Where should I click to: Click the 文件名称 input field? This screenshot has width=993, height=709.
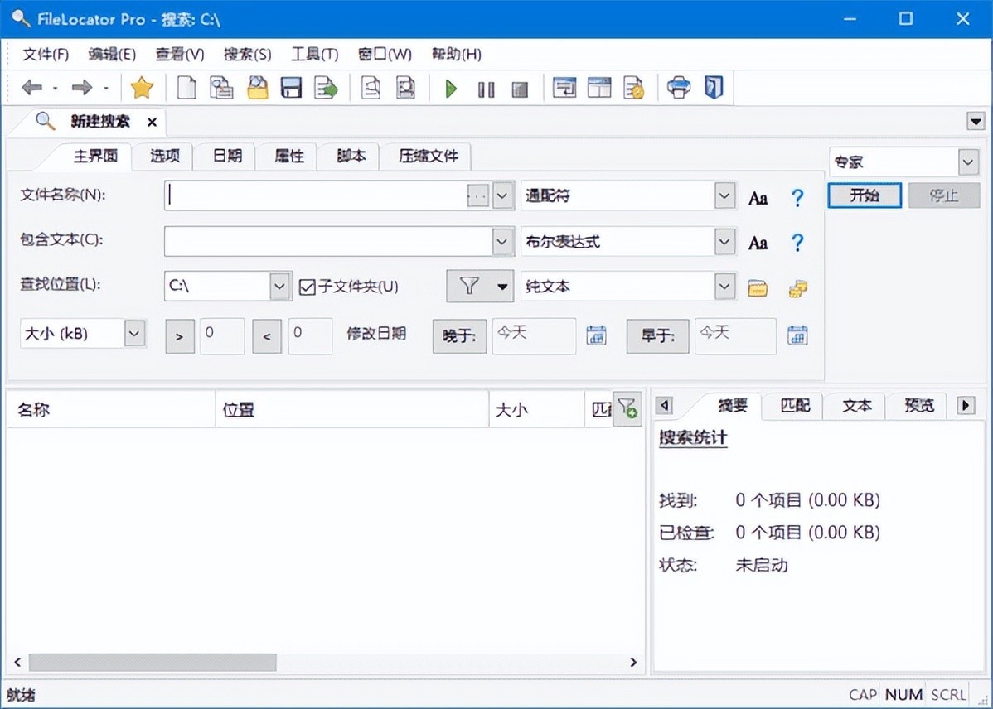[315, 196]
